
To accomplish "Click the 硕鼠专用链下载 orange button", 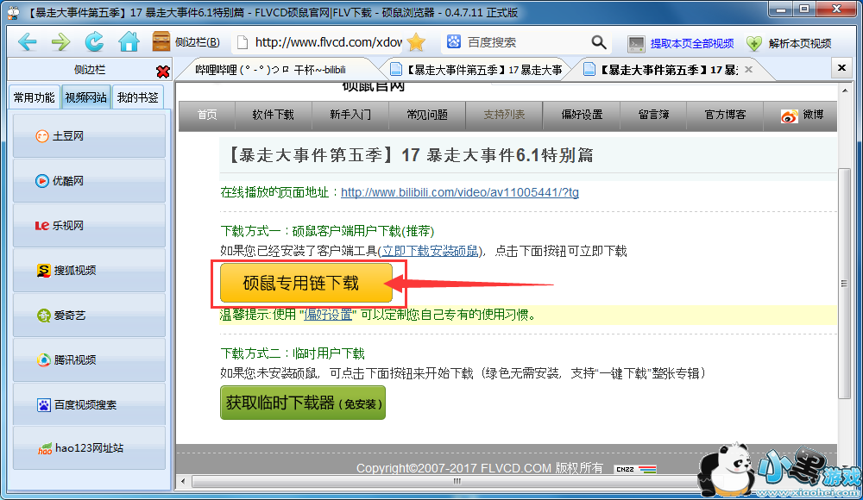I will point(306,283).
